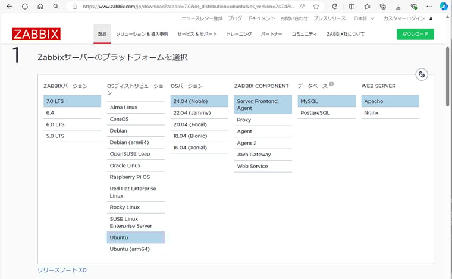Choose Raspberry Pi OS distribution
The width and height of the screenshot is (452, 279).
click(x=136, y=177)
